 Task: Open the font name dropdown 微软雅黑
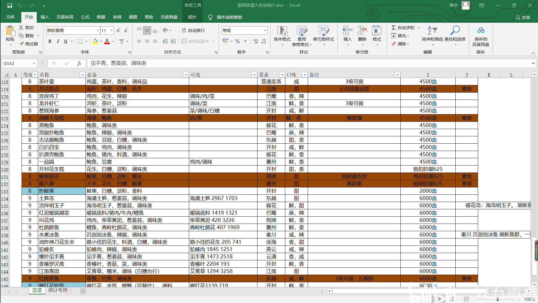(98, 30)
